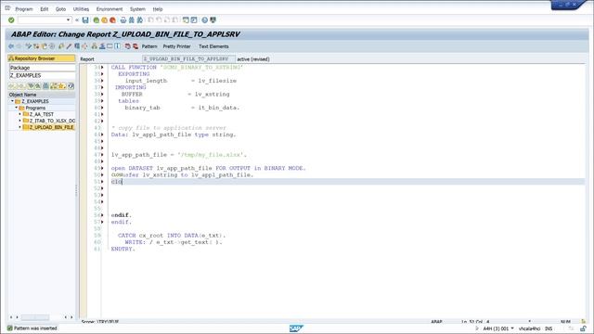
Task: Click the report name field Z_UPLOAD_BIN_FILE_TO_APPLSRV
Action: pyautogui.click(x=188, y=59)
